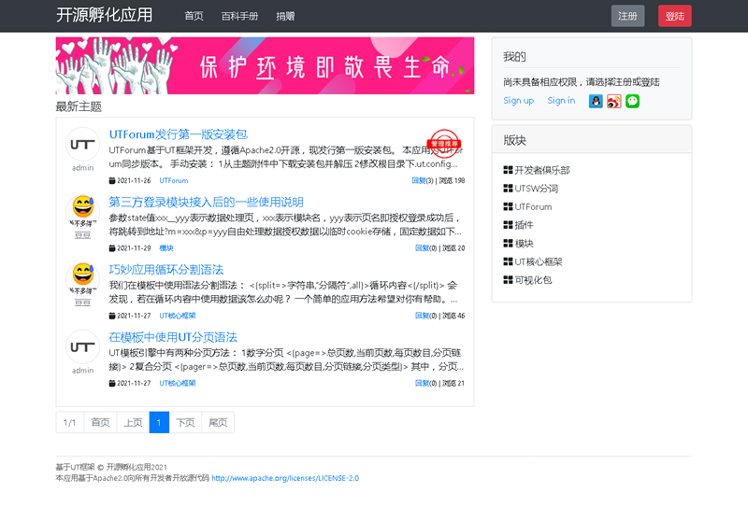748x507 pixels.
Task: Click 开源孵化应用 site title
Action: click(x=105, y=15)
